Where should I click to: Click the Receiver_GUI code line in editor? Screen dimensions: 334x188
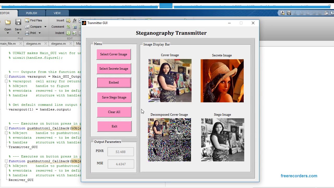pyautogui.click(x=21, y=180)
